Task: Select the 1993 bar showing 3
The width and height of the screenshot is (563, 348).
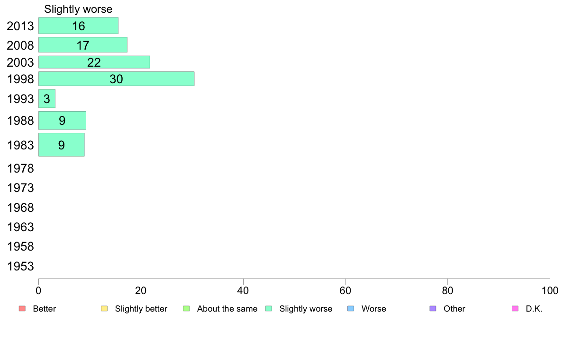Action: coord(47,98)
